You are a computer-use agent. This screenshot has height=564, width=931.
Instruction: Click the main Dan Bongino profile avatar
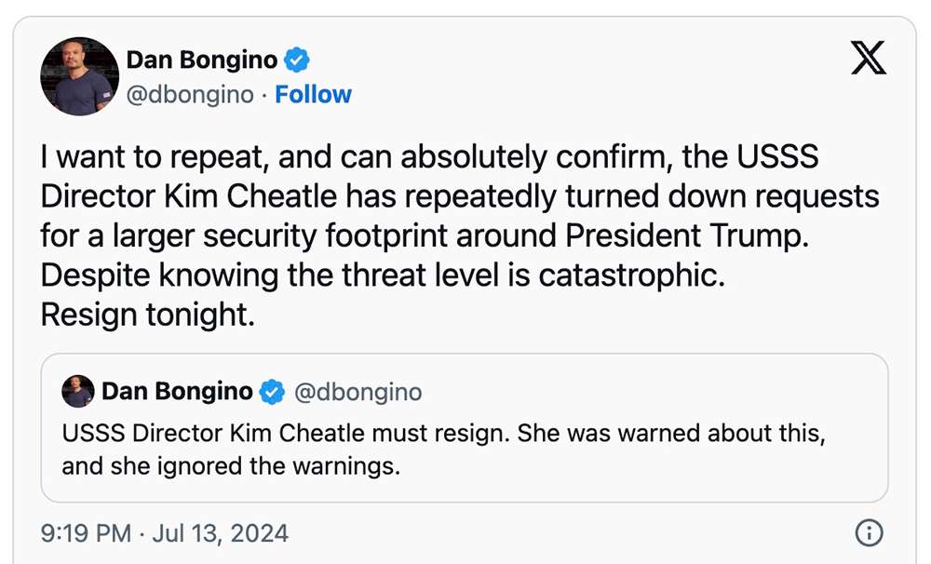click(77, 77)
